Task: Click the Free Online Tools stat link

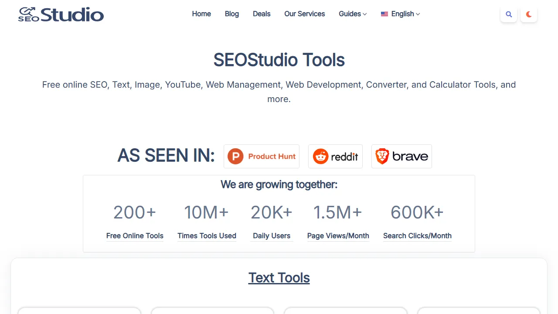Action: [x=135, y=235]
